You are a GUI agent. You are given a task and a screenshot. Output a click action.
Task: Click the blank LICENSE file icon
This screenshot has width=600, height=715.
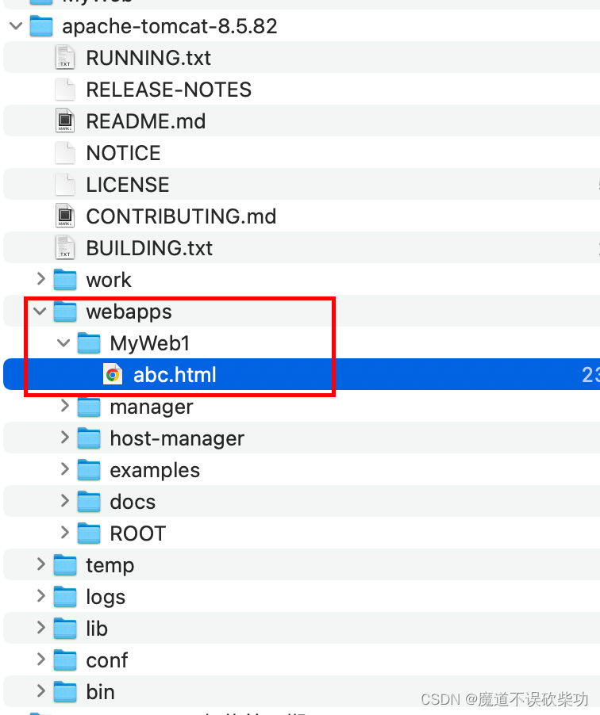[x=65, y=184]
